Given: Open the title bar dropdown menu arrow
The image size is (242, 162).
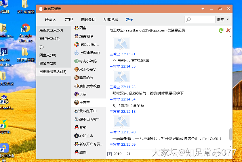Looking at the screenshot, I should click(203, 9).
